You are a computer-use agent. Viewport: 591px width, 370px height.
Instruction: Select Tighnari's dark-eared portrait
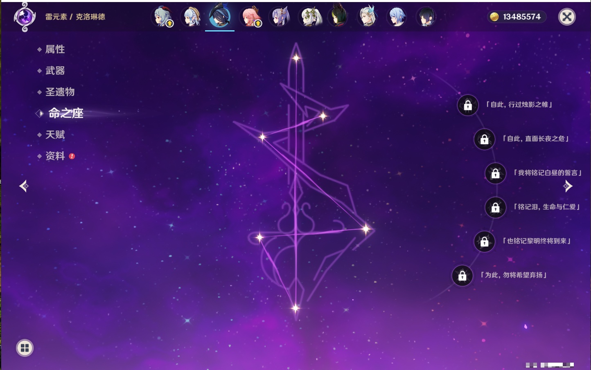(x=339, y=16)
